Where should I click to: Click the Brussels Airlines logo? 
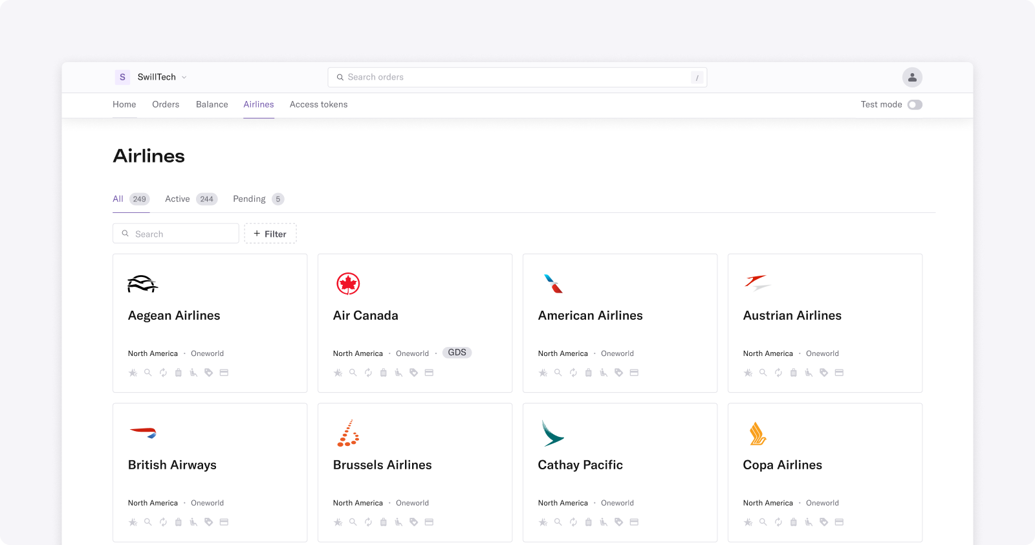348,433
